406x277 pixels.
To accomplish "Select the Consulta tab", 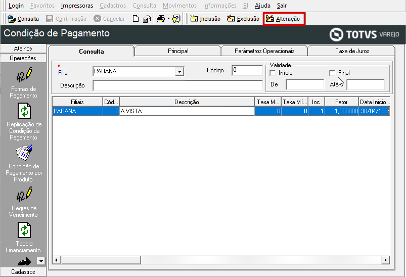I will (92, 51).
